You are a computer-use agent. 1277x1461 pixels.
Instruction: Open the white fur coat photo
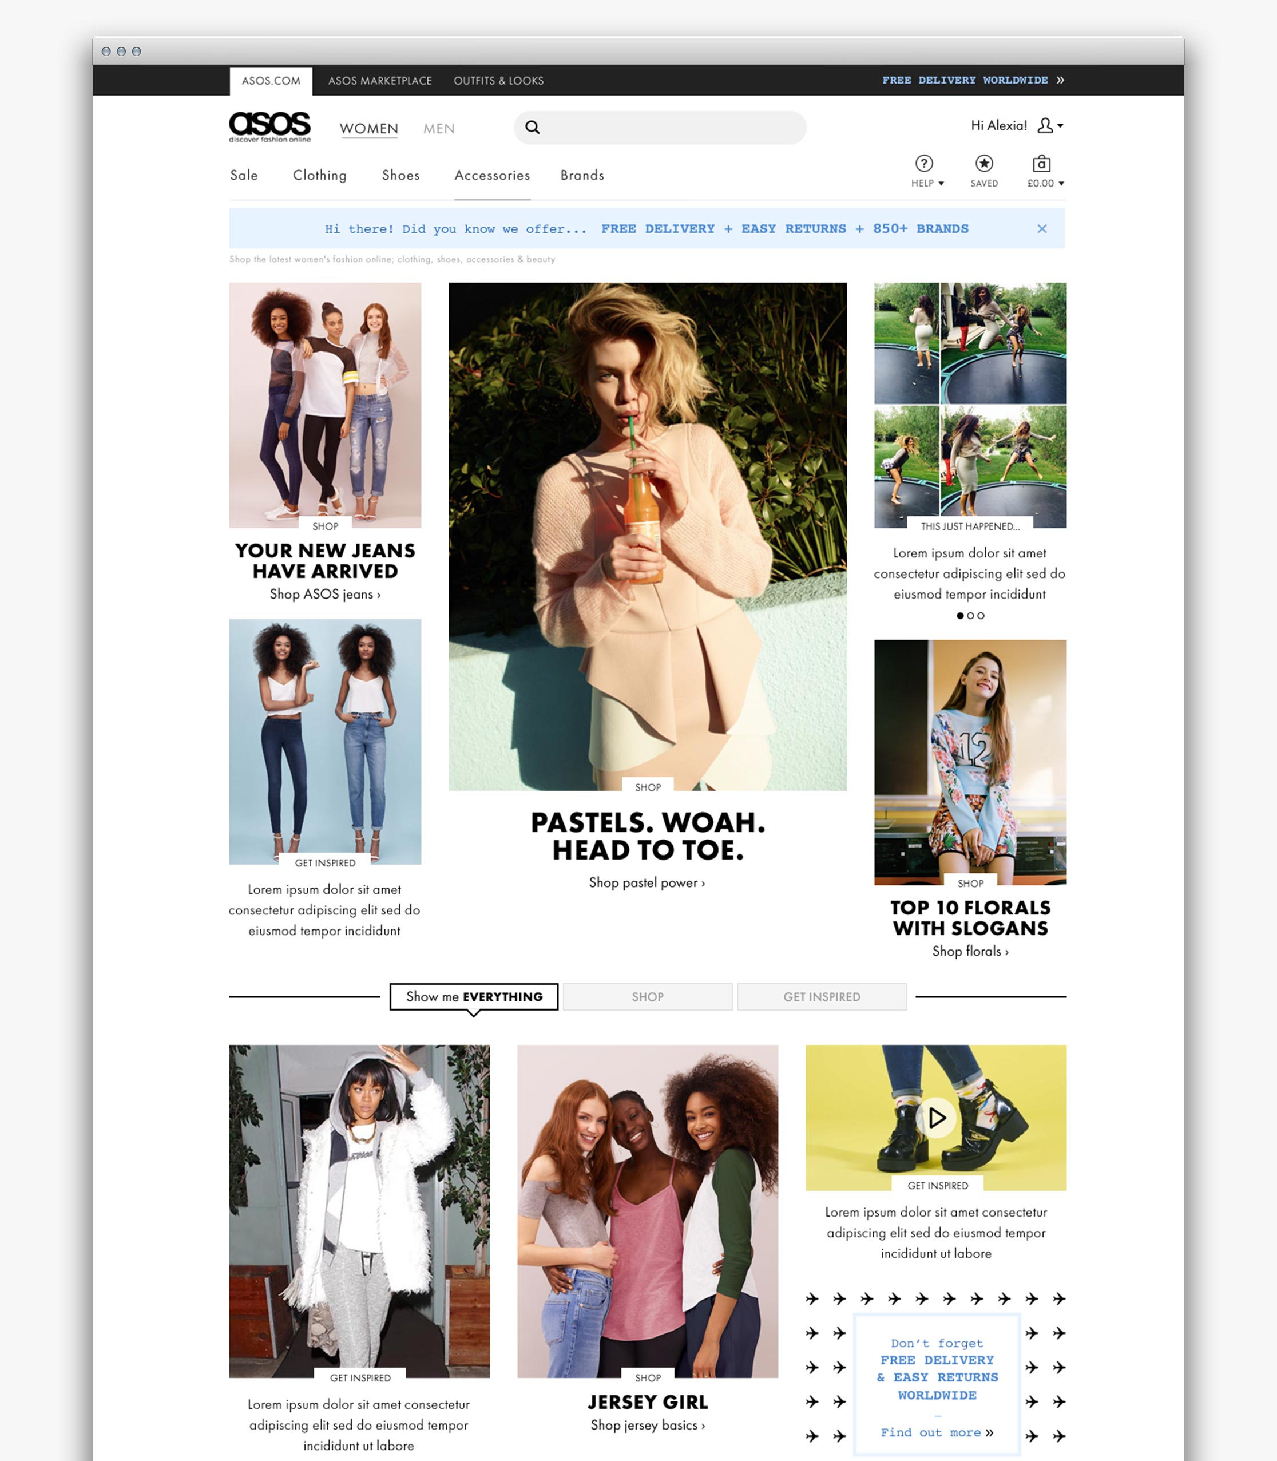359,1211
